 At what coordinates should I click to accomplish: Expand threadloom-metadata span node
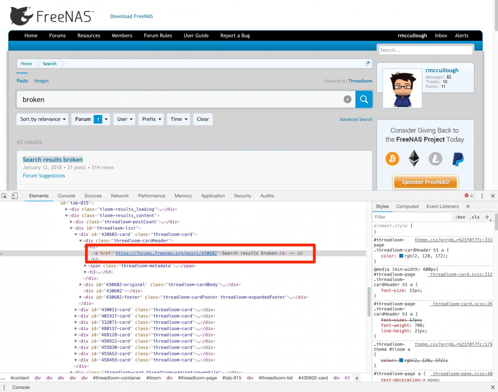[x=86, y=266]
